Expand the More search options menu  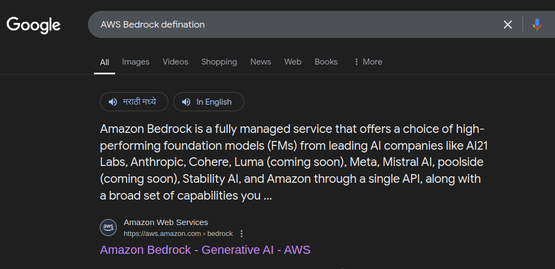tap(368, 62)
